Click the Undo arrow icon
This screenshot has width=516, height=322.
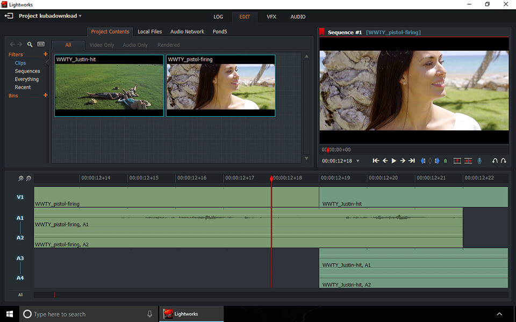point(495,160)
